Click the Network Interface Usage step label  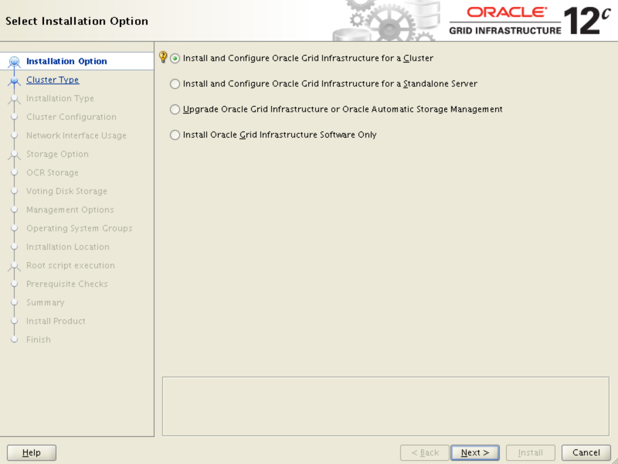(76, 136)
